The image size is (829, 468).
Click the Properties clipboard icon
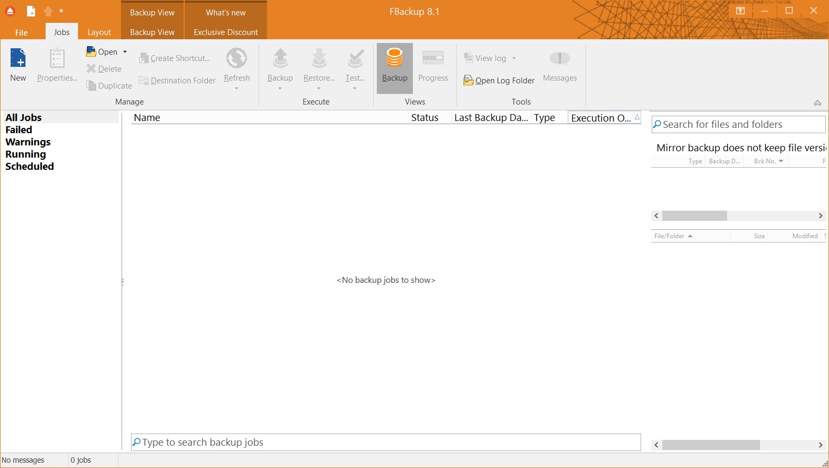(x=57, y=58)
